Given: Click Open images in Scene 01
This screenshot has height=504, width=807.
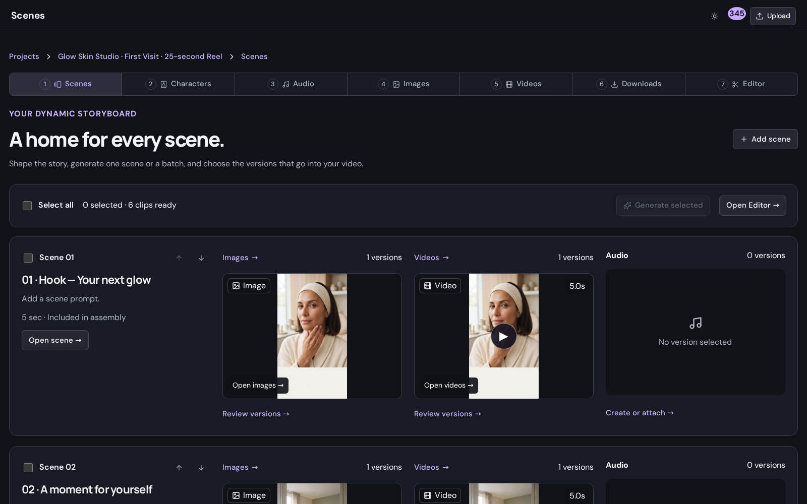Looking at the screenshot, I should 258,386.
